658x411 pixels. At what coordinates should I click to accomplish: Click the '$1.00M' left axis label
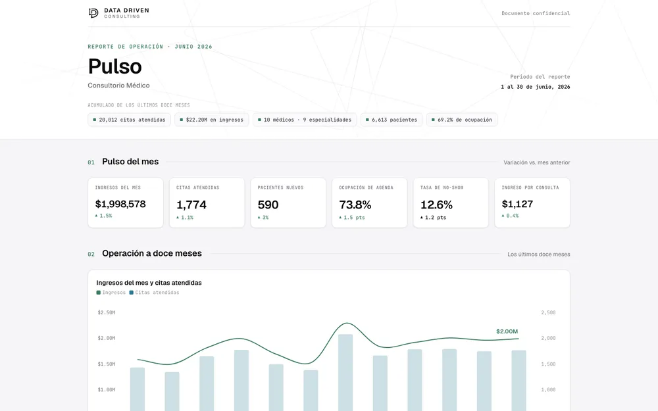point(106,389)
